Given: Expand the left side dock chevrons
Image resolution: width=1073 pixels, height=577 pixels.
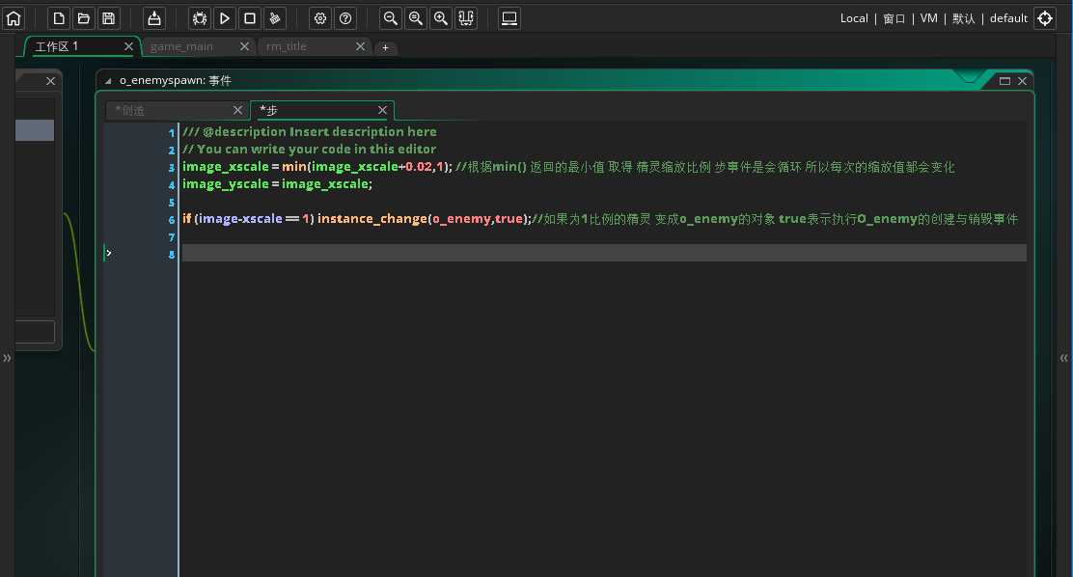Looking at the screenshot, I should coord(6,358).
